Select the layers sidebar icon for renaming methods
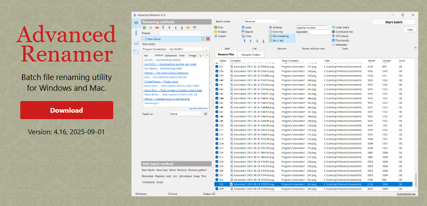 (136, 23)
